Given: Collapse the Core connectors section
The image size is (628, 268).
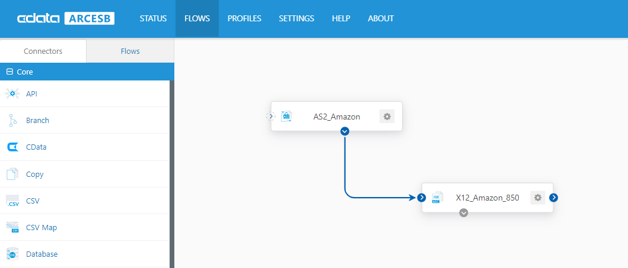Looking at the screenshot, I should pos(9,72).
